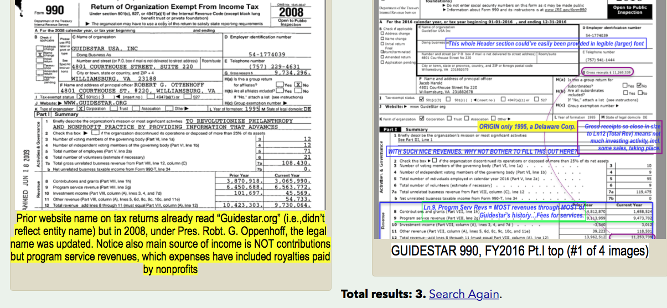The height and width of the screenshot is (308, 667).
Task: Click the blue 'This whole Header section' annotation
Action: pos(546,44)
